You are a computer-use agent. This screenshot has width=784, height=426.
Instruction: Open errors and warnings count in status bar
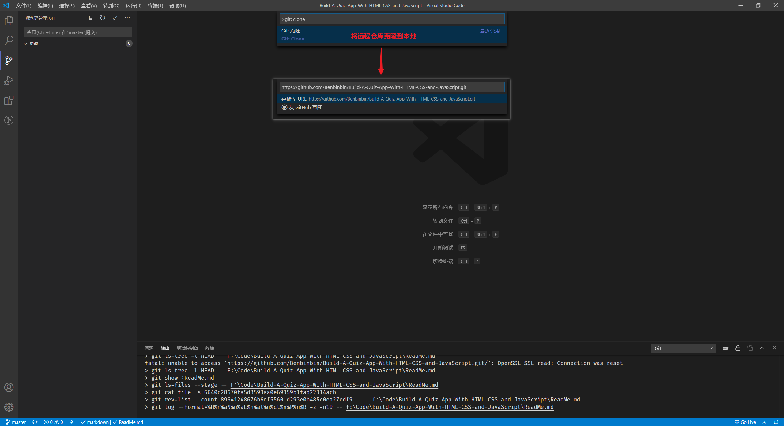coord(53,422)
